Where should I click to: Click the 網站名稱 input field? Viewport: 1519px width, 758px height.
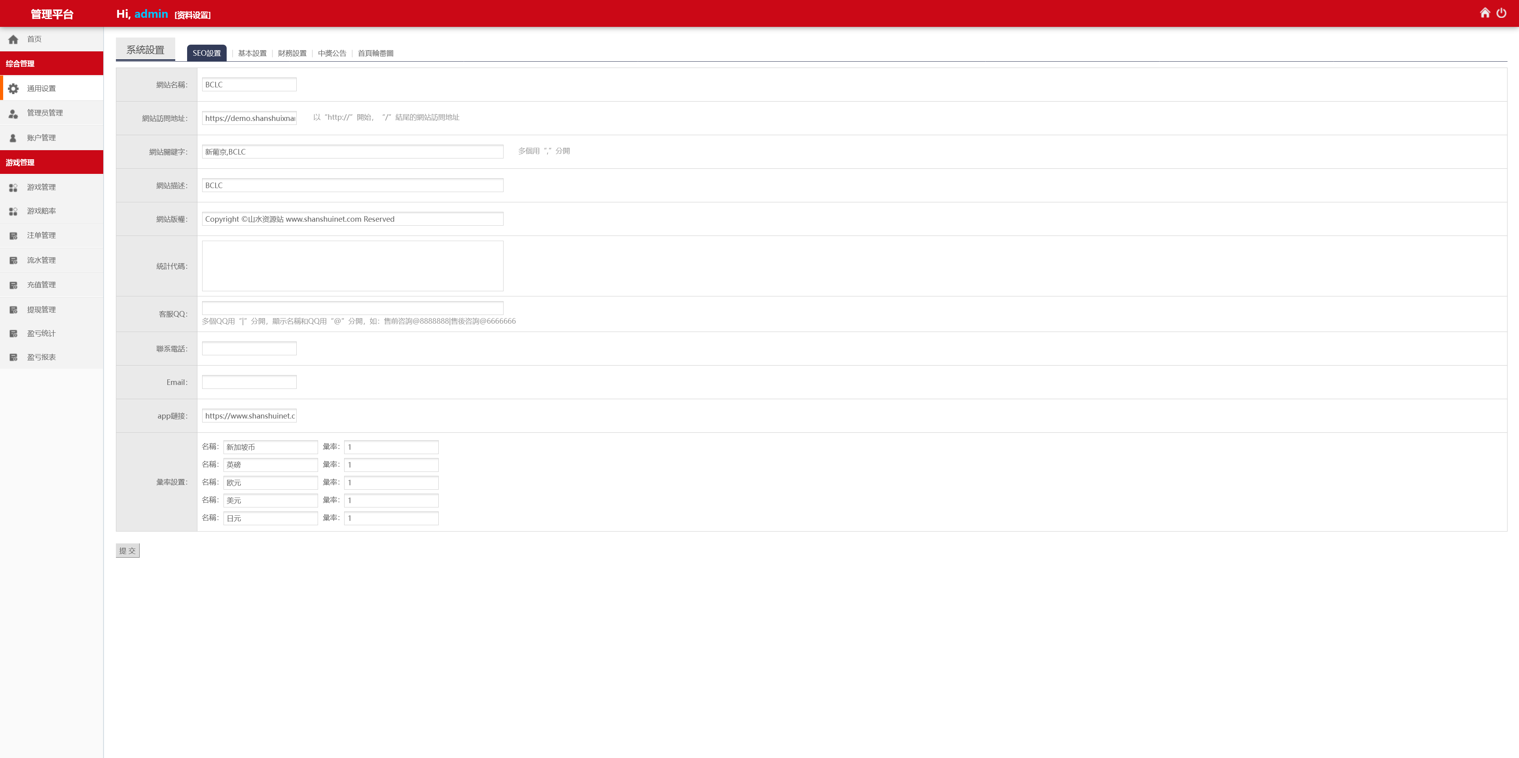[x=249, y=84]
